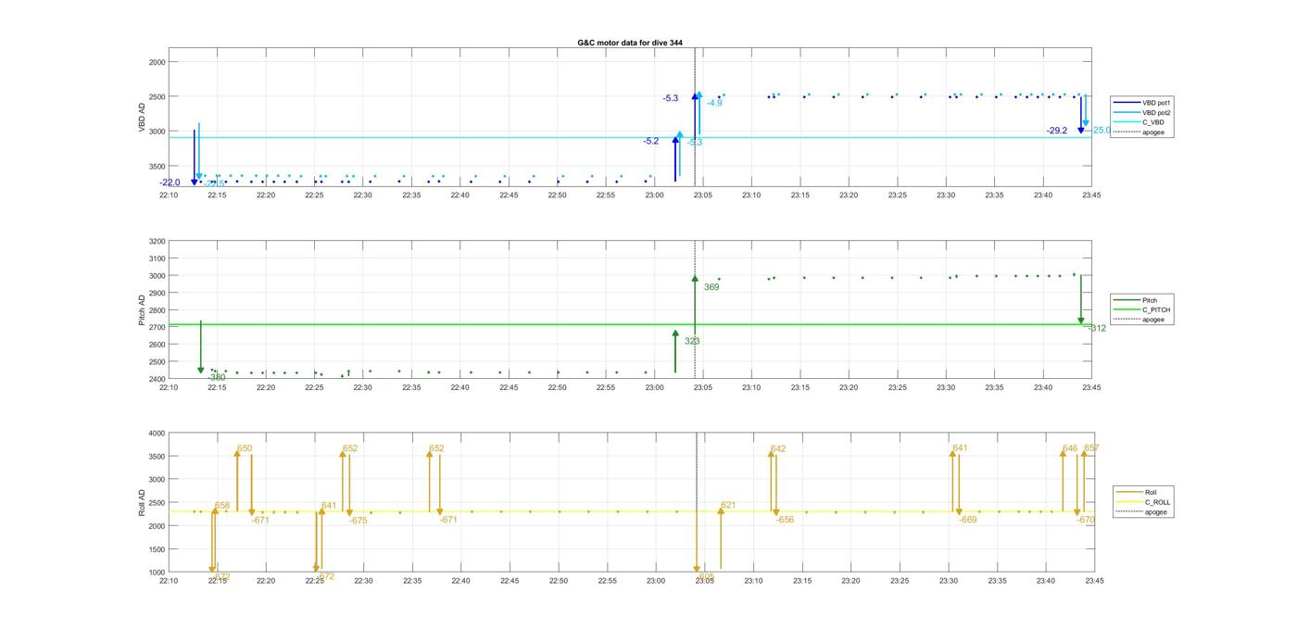Click the '658' roll annotation
Image resolution: width=1297 pixels, height=642 pixels.
(222, 506)
